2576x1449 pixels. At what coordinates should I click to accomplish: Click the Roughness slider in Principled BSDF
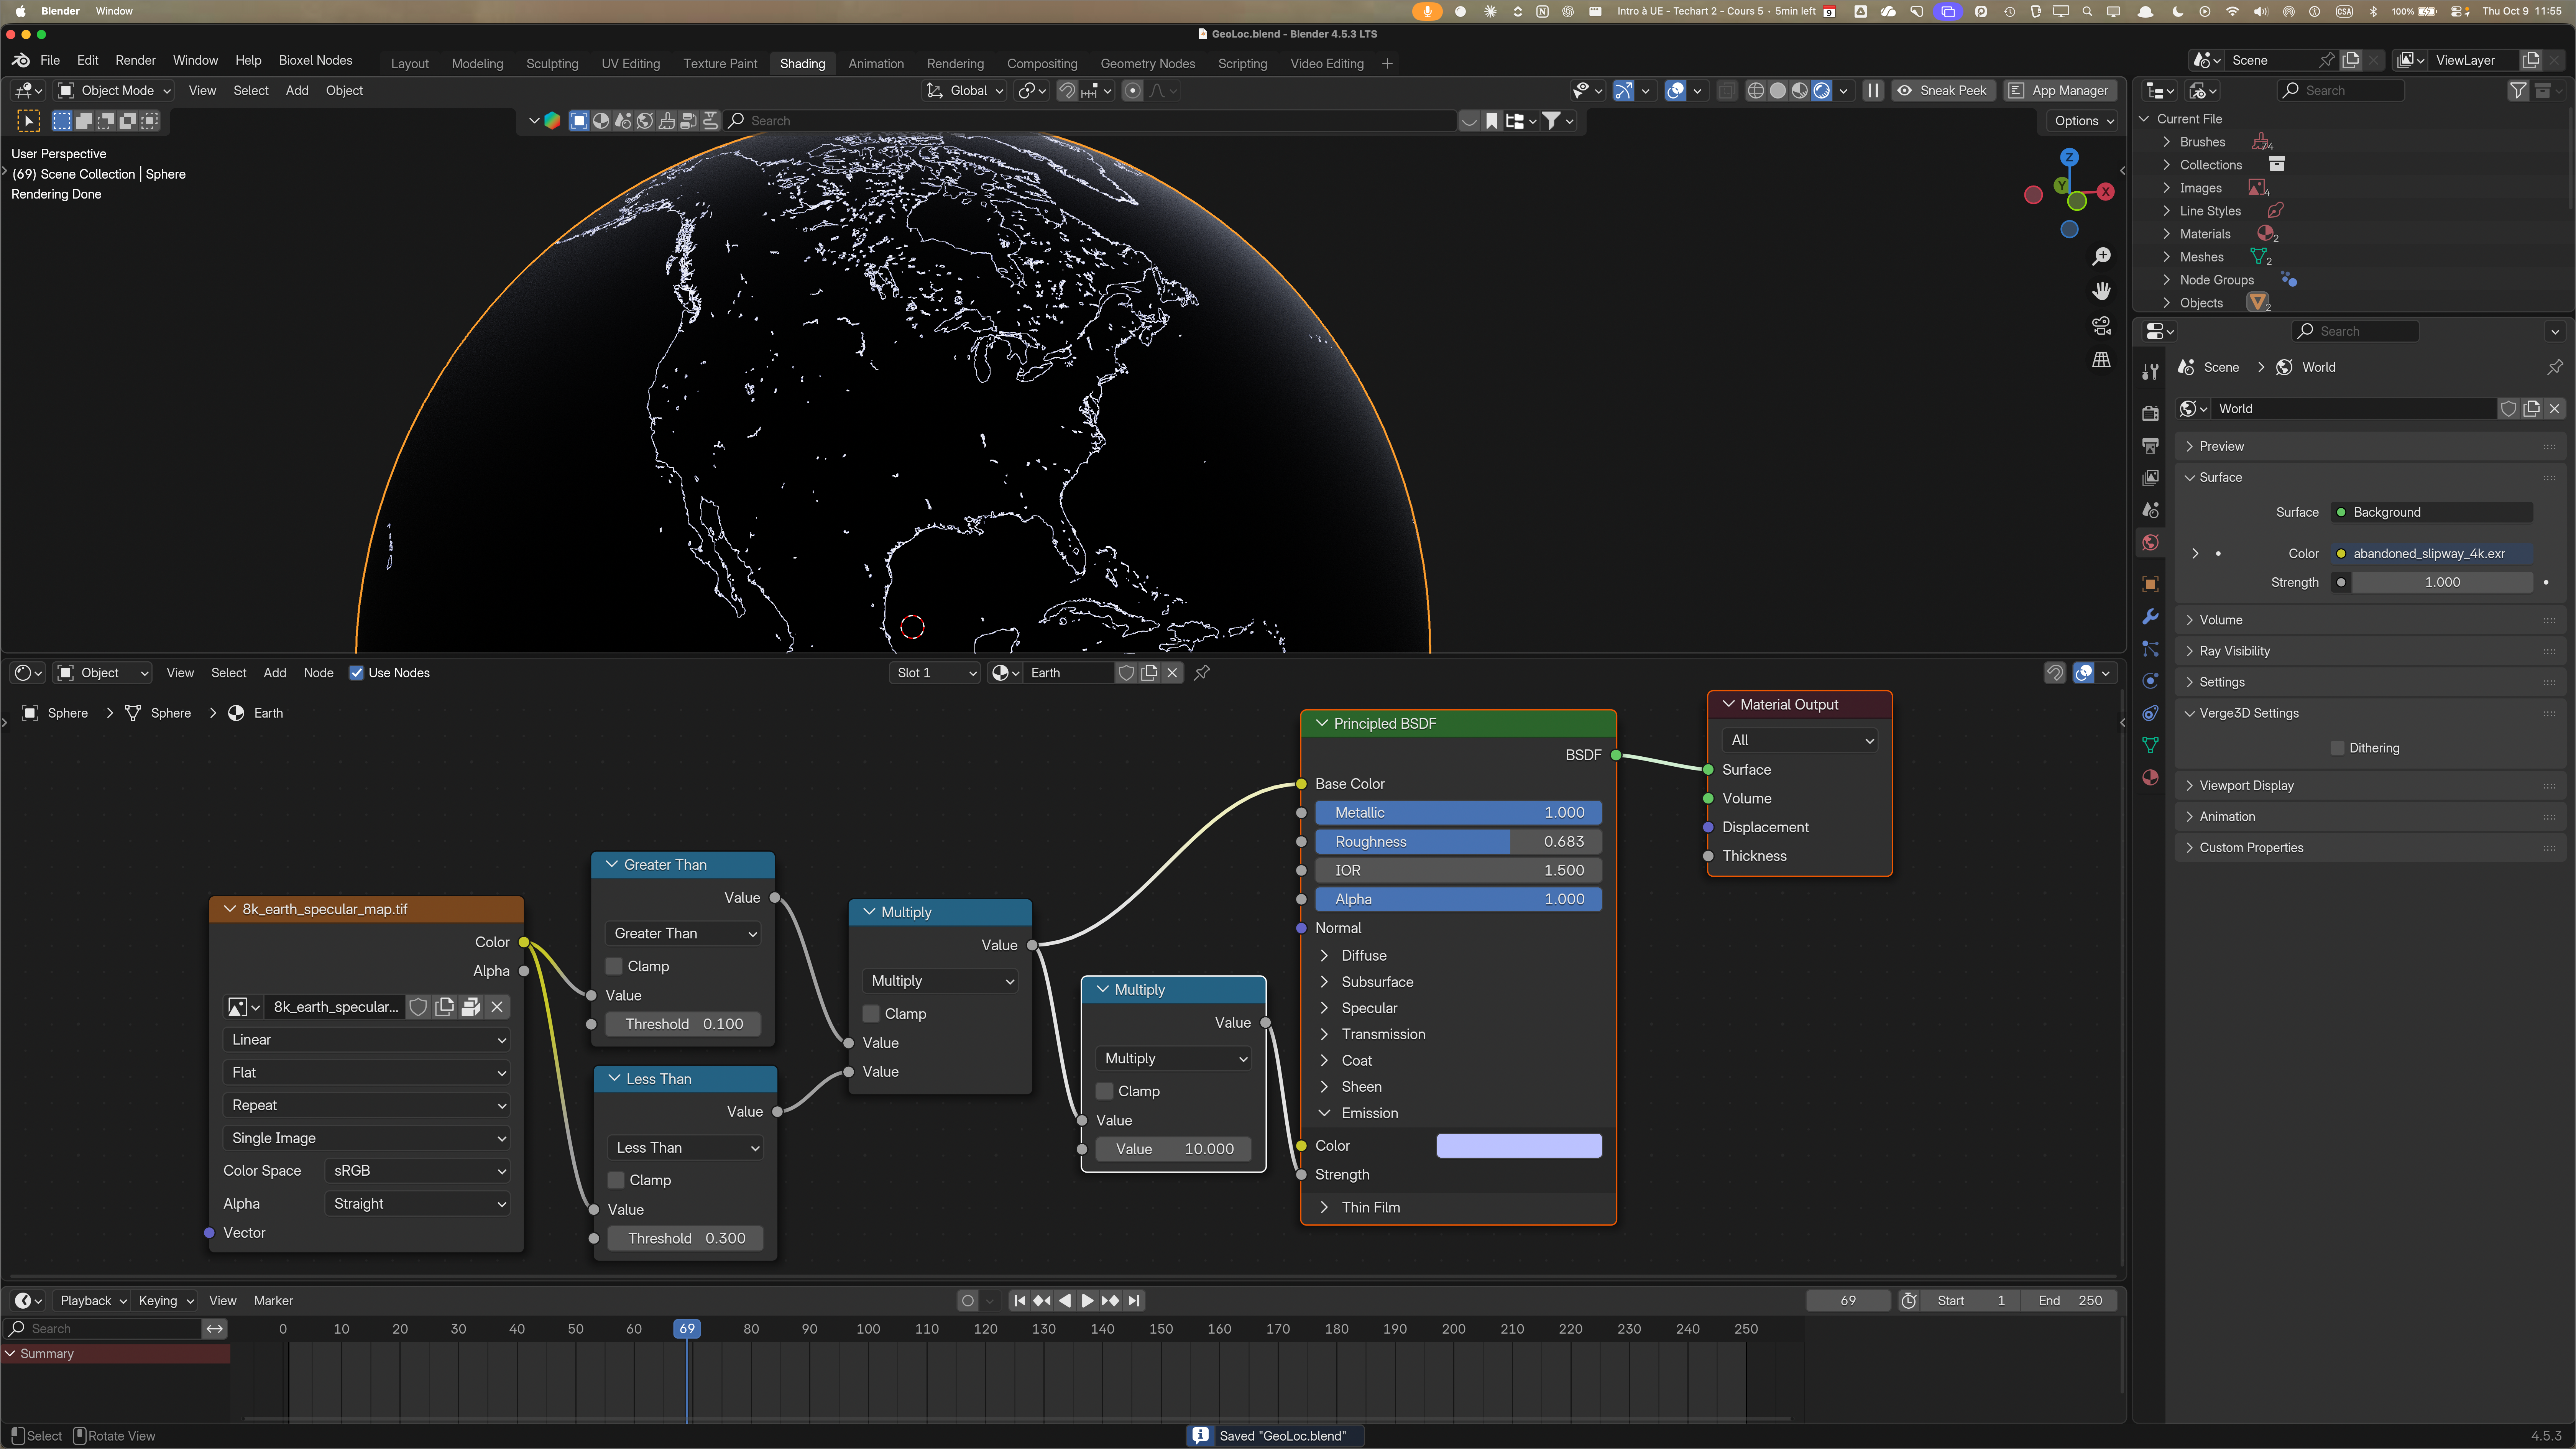1458,842
